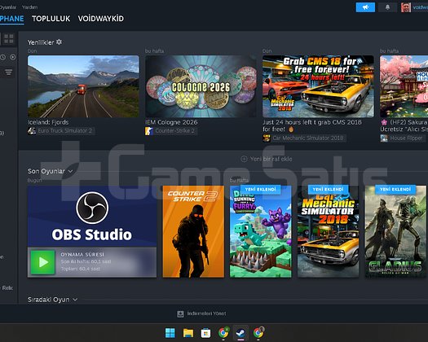Click the Just 24 hours left headline
The image size is (428, 342).
(312, 125)
